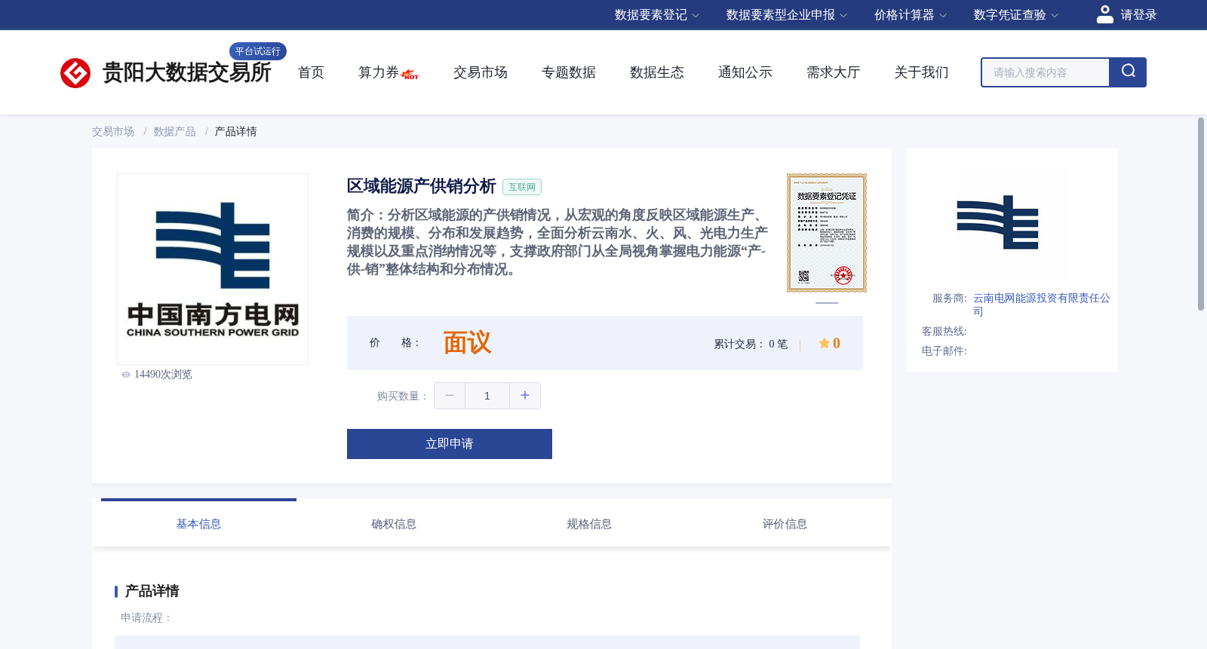Click the 客服热线 label
This screenshot has width=1207, height=649.
pos(944,332)
